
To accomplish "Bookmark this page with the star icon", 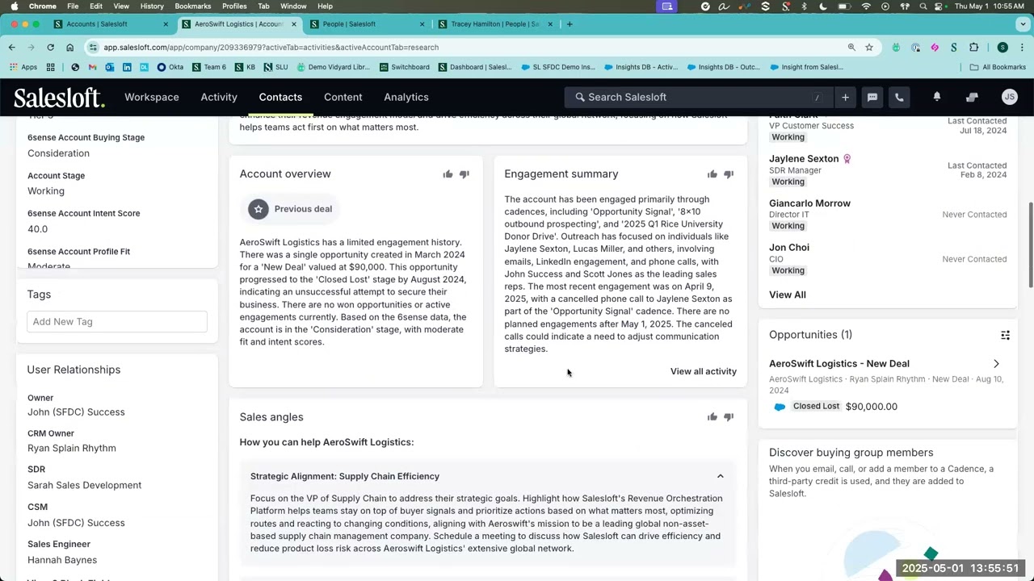I will [x=869, y=47].
